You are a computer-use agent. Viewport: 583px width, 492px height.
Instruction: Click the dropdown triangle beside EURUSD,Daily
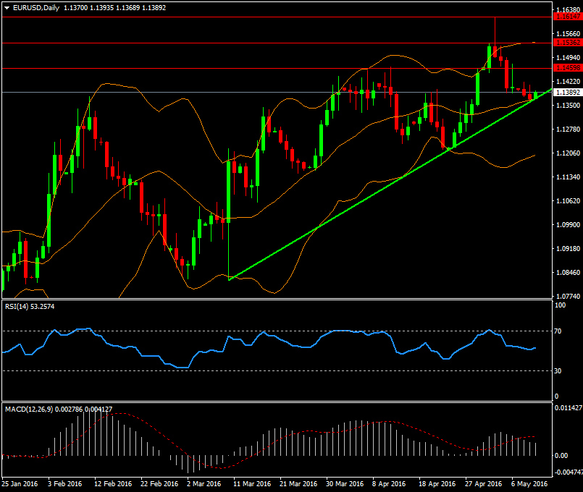pyautogui.click(x=7, y=7)
